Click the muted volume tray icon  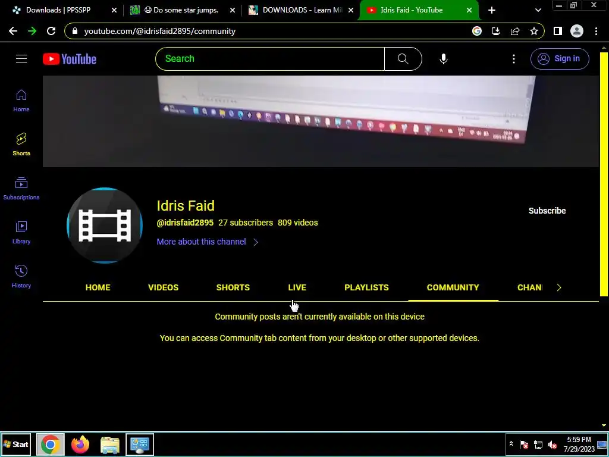click(553, 445)
